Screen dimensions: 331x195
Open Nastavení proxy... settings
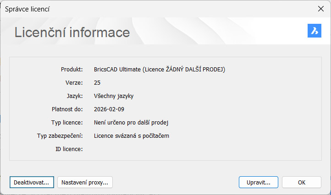pyautogui.click(x=85, y=182)
